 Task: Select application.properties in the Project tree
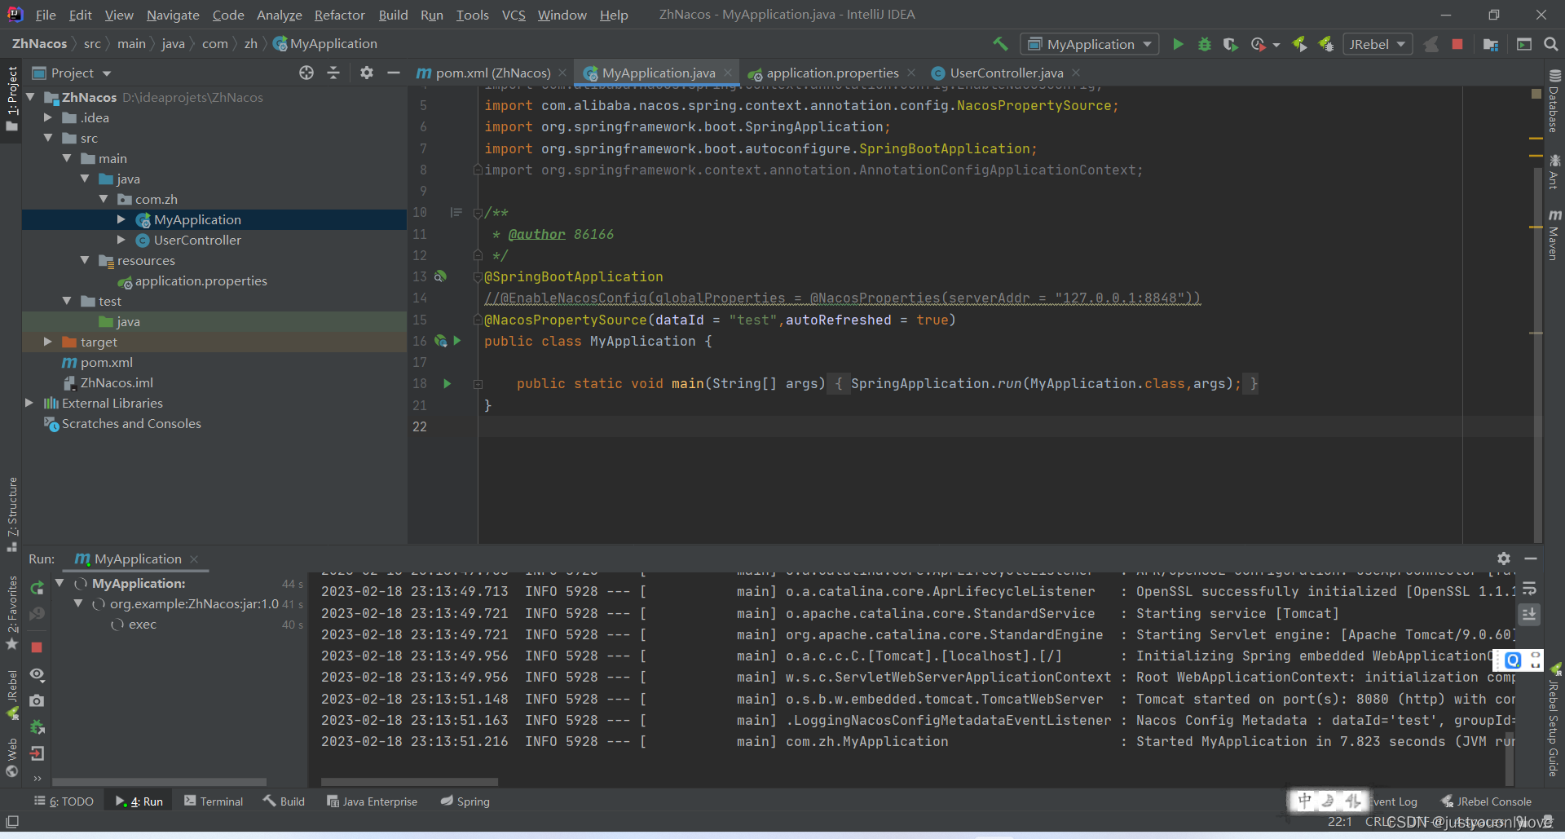pos(201,280)
